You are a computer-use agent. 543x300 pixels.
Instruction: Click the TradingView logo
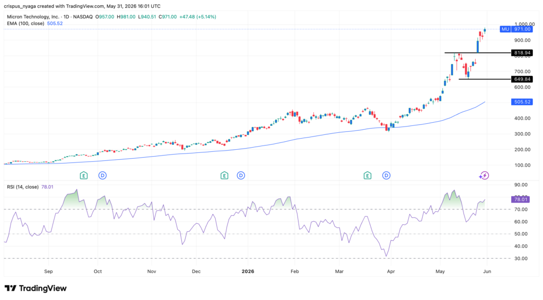36,288
